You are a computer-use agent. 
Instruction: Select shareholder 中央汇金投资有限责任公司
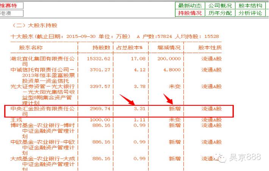[42, 111]
